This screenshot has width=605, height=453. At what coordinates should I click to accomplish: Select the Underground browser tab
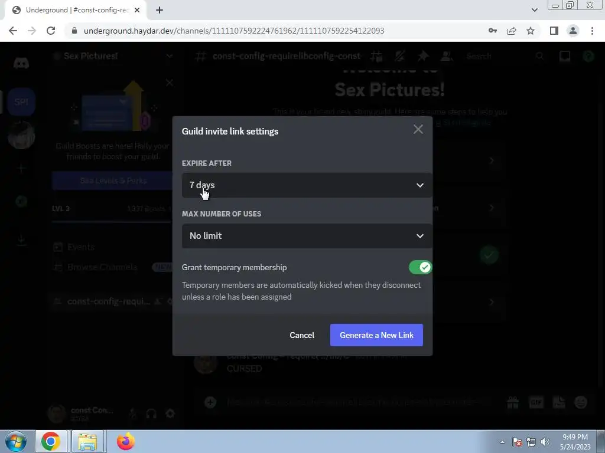(x=75, y=11)
